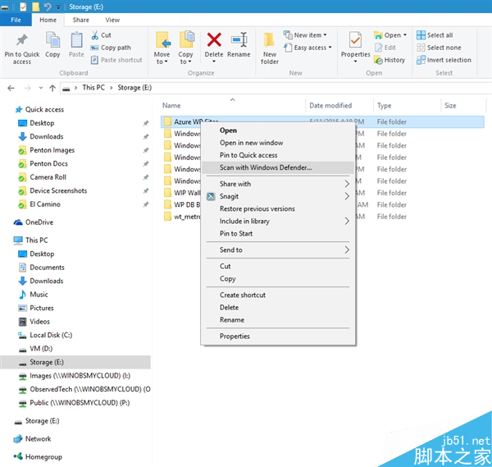Expand the Include in library submenu

(278, 222)
